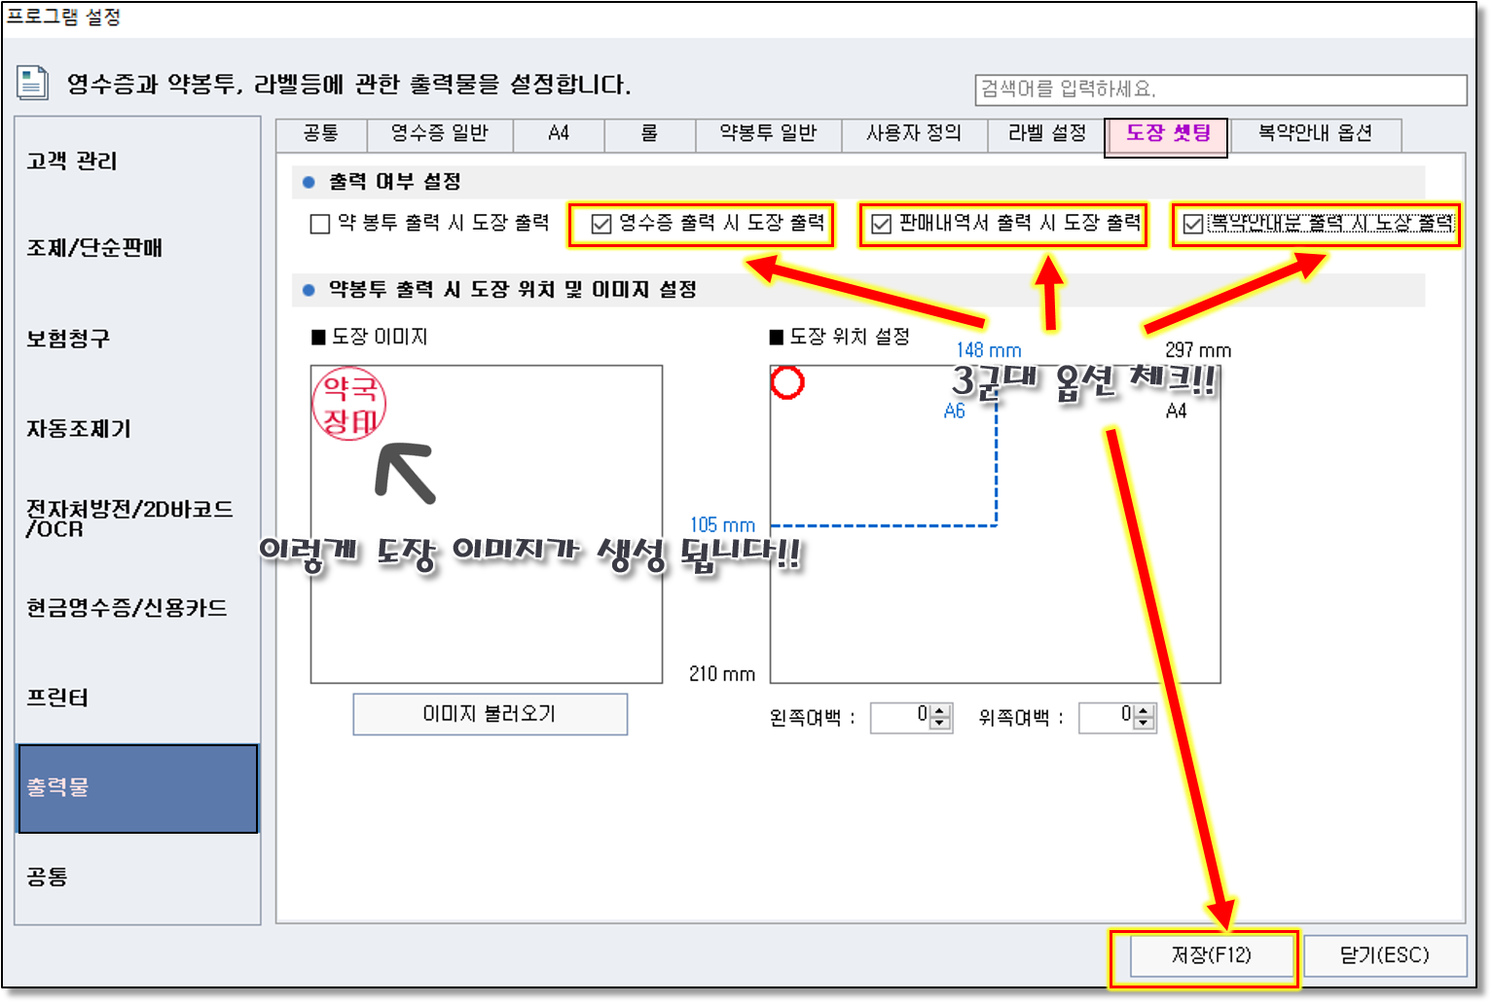Click the red circle stamp position marker

point(787,382)
